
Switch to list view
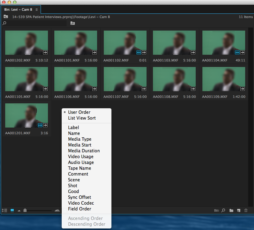[x=5, y=210]
